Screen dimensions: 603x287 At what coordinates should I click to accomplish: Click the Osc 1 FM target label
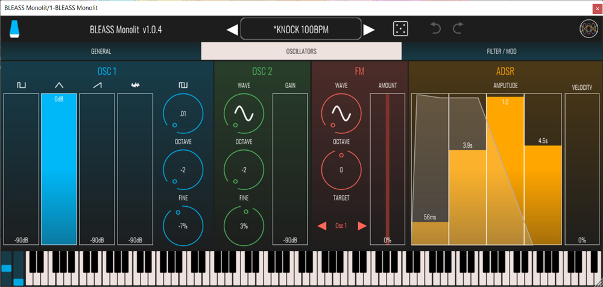tap(341, 226)
